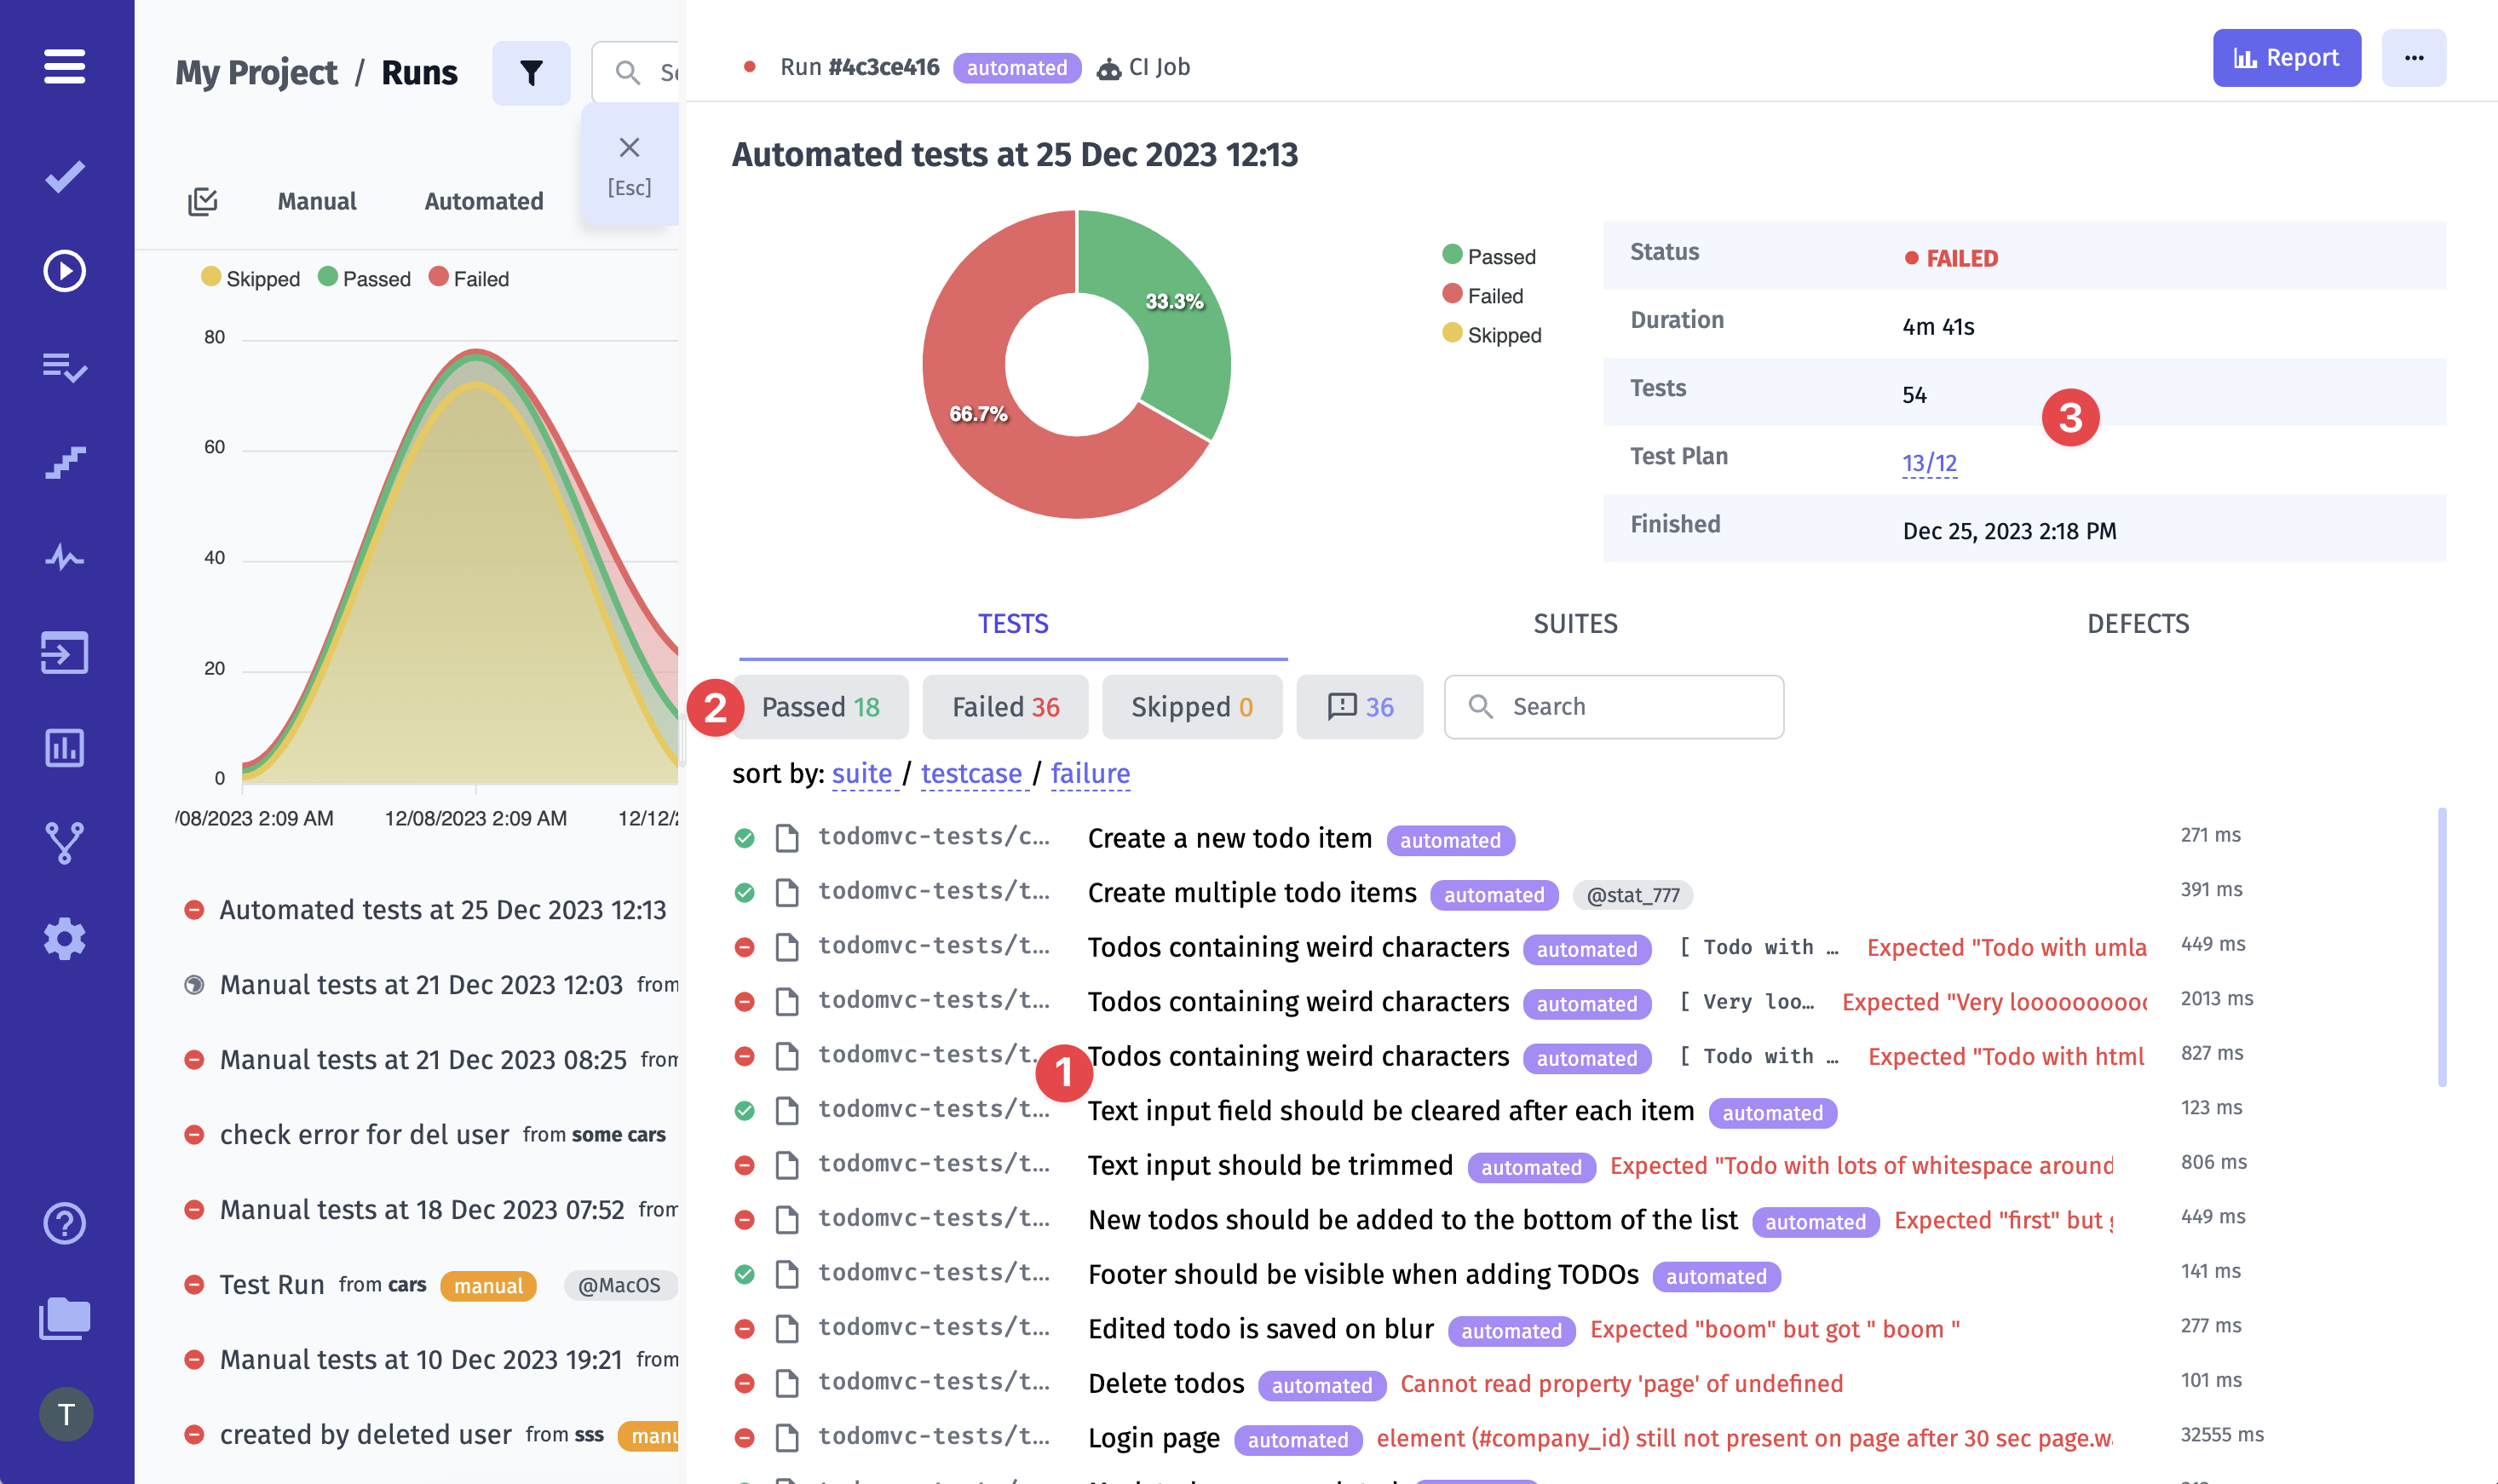The width and height of the screenshot is (2498, 1484).
Task: Open the Help question mark icon
Action: (65, 1223)
